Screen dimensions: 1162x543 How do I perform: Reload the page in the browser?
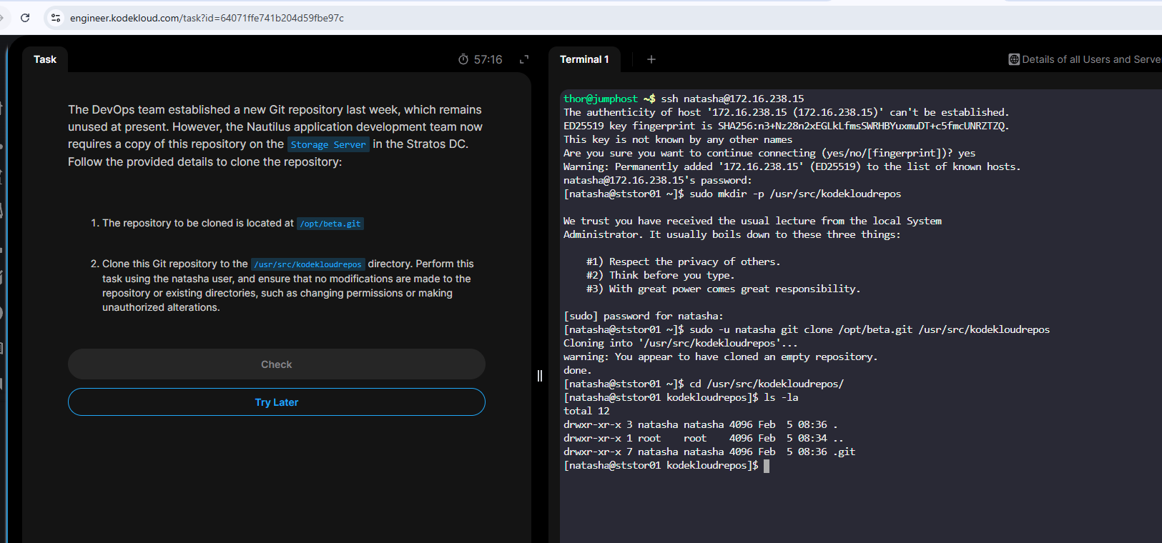[x=25, y=18]
